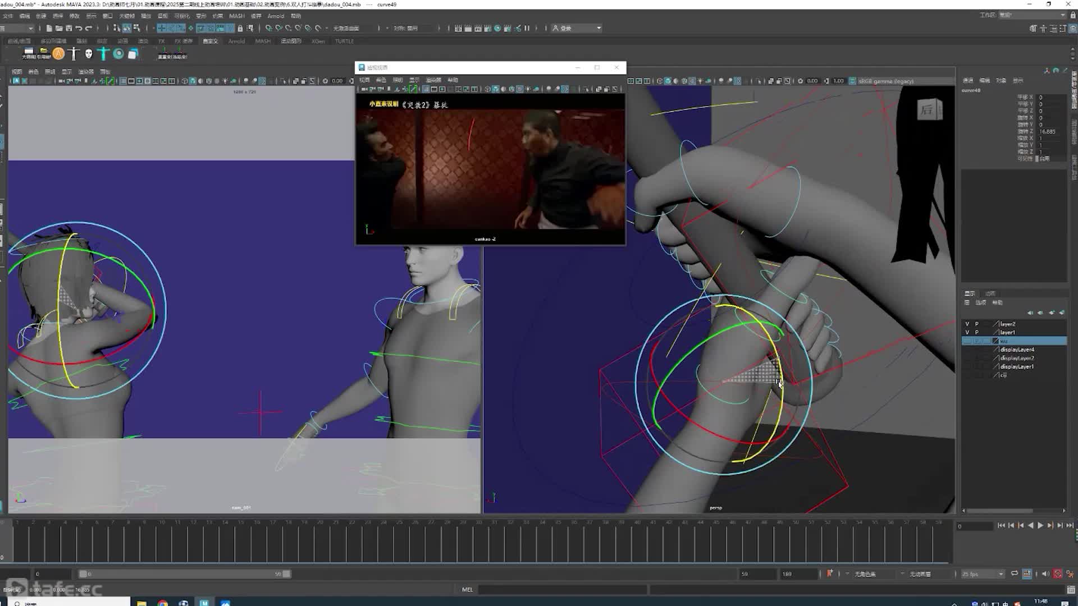Image resolution: width=1078 pixels, height=606 pixels.
Task: Click the cyan T-pose figure shelf icon
Action: 103,54
